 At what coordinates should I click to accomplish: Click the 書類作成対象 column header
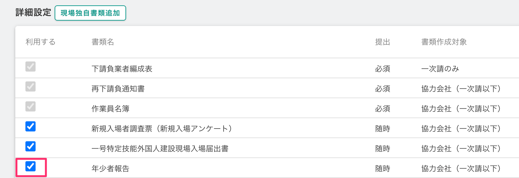click(444, 42)
